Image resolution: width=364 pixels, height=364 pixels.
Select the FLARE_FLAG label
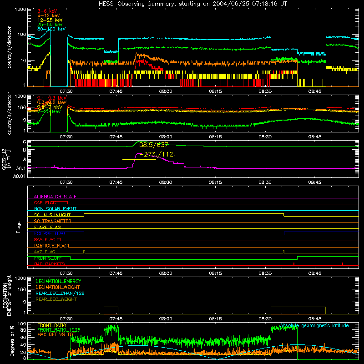[47, 227]
